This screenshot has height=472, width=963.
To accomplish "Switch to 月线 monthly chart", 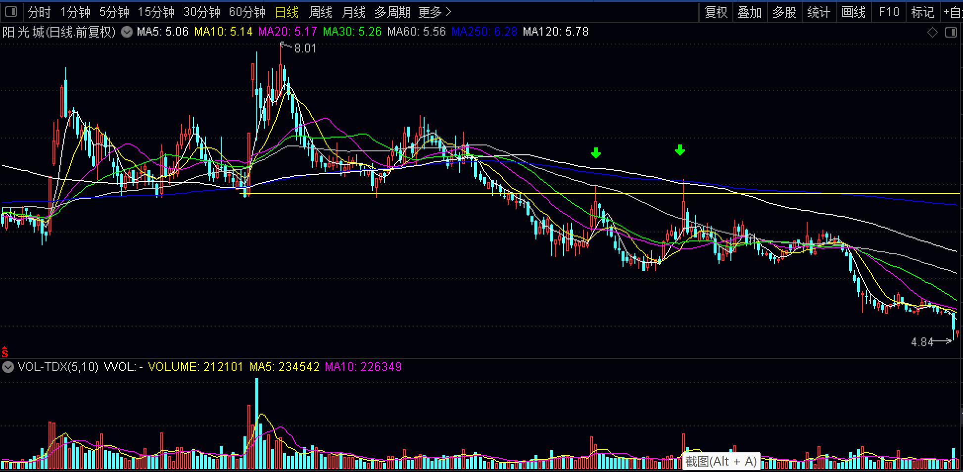I will (x=354, y=12).
